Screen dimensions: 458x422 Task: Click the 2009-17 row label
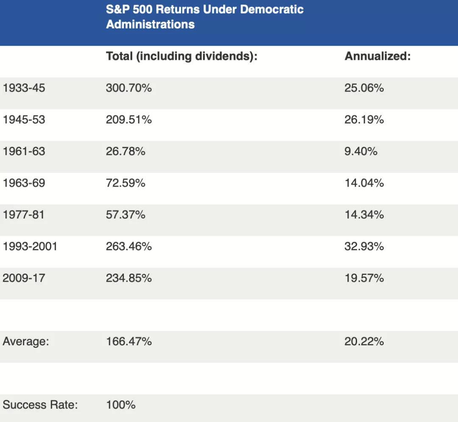(x=24, y=278)
